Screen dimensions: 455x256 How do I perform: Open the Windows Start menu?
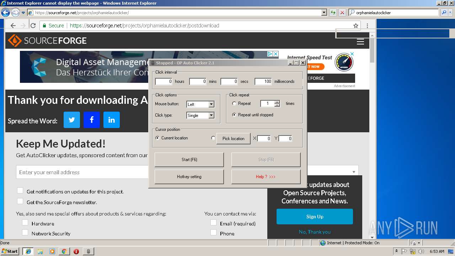pos(10,251)
